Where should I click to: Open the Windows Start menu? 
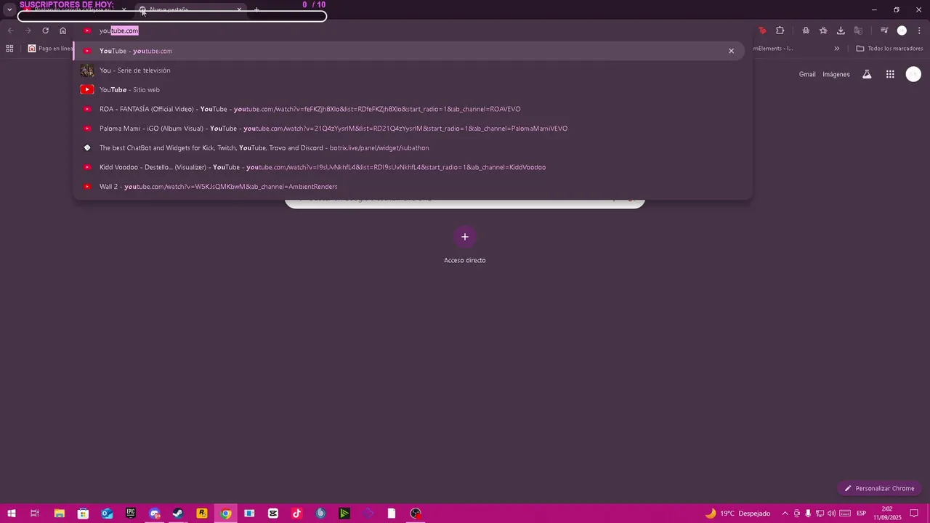pyautogui.click(x=12, y=514)
